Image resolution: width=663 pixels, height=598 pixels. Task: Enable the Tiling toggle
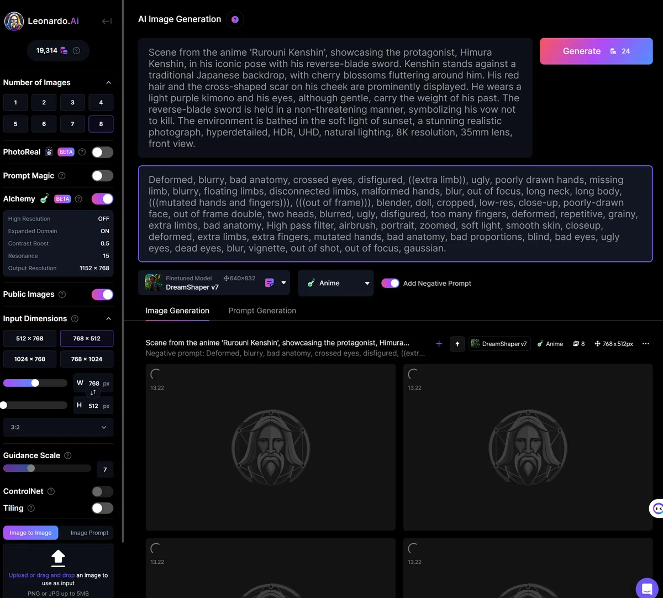click(102, 508)
